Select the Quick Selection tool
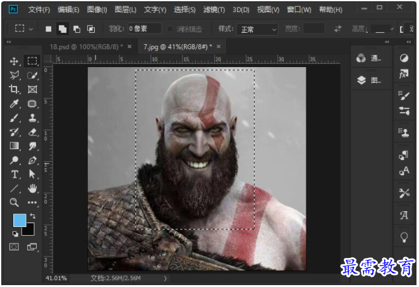 [32, 75]
